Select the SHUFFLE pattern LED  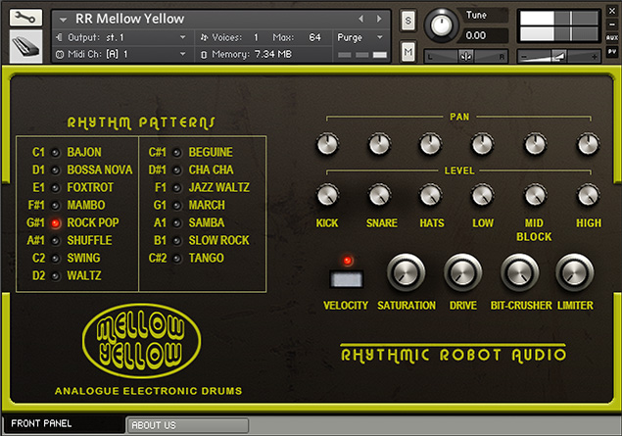click(56, 241)
